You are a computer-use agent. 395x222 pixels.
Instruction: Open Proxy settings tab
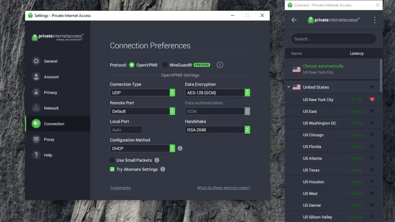[x=58, y=139]
